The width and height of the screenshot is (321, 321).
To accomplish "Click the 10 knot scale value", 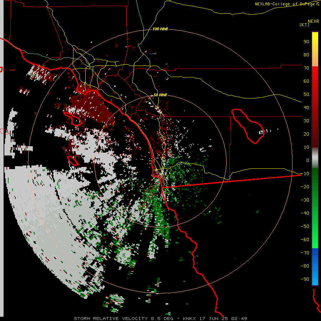I will pyautogui.click(x=306, y=147).
